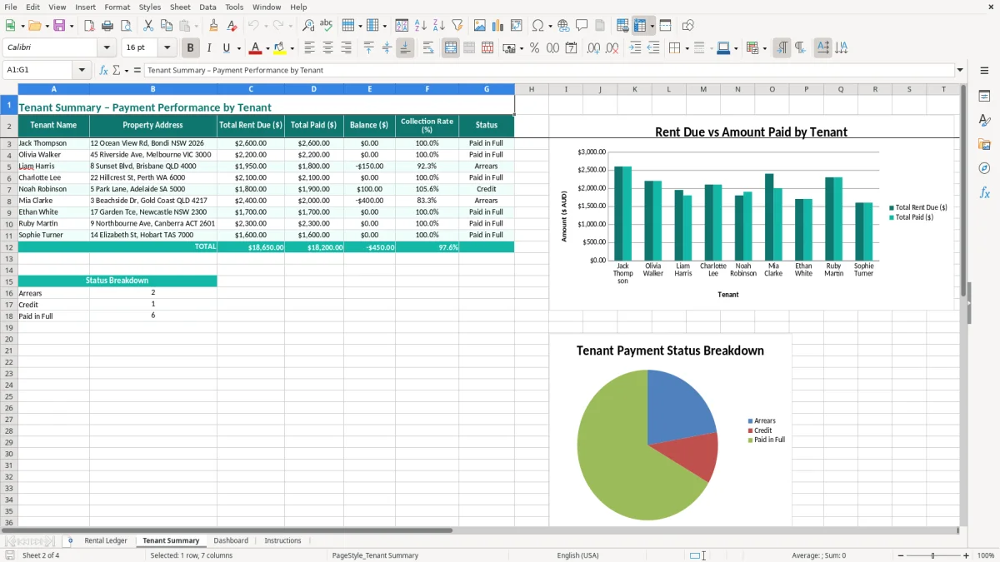
Task: Format as Date icon
Action: pyautogui.click(x=571, y=48)
